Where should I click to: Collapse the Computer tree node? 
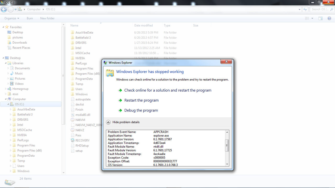[x=6, y=99]
